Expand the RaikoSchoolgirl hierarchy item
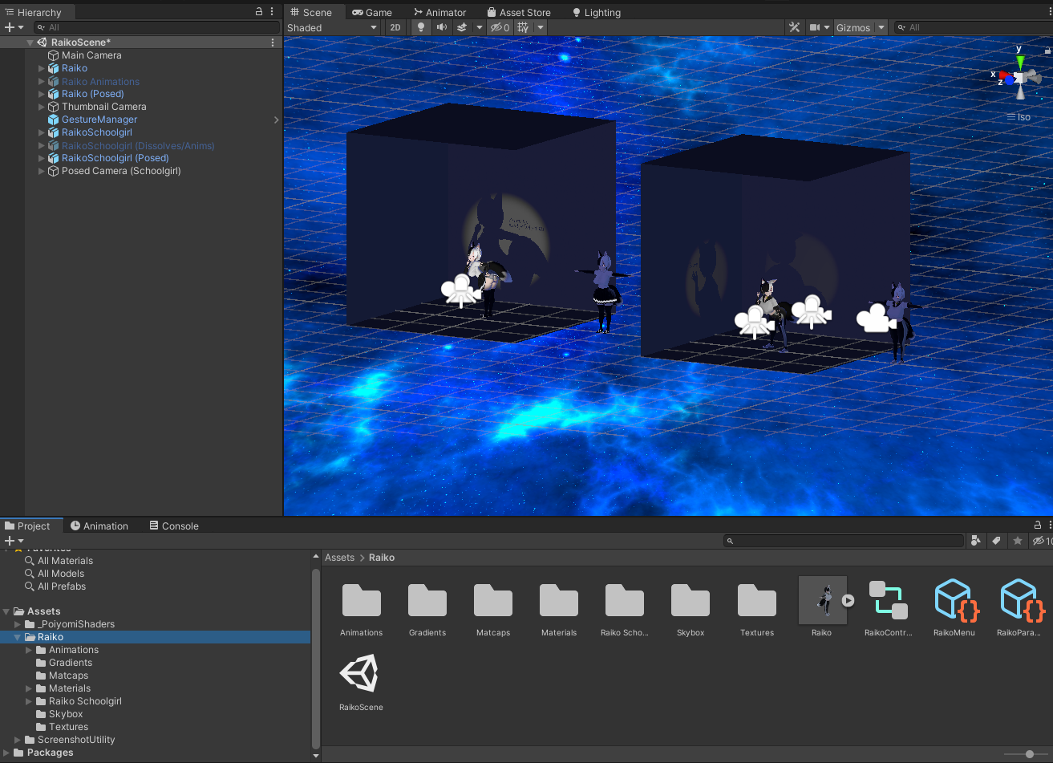 (41, 132)
